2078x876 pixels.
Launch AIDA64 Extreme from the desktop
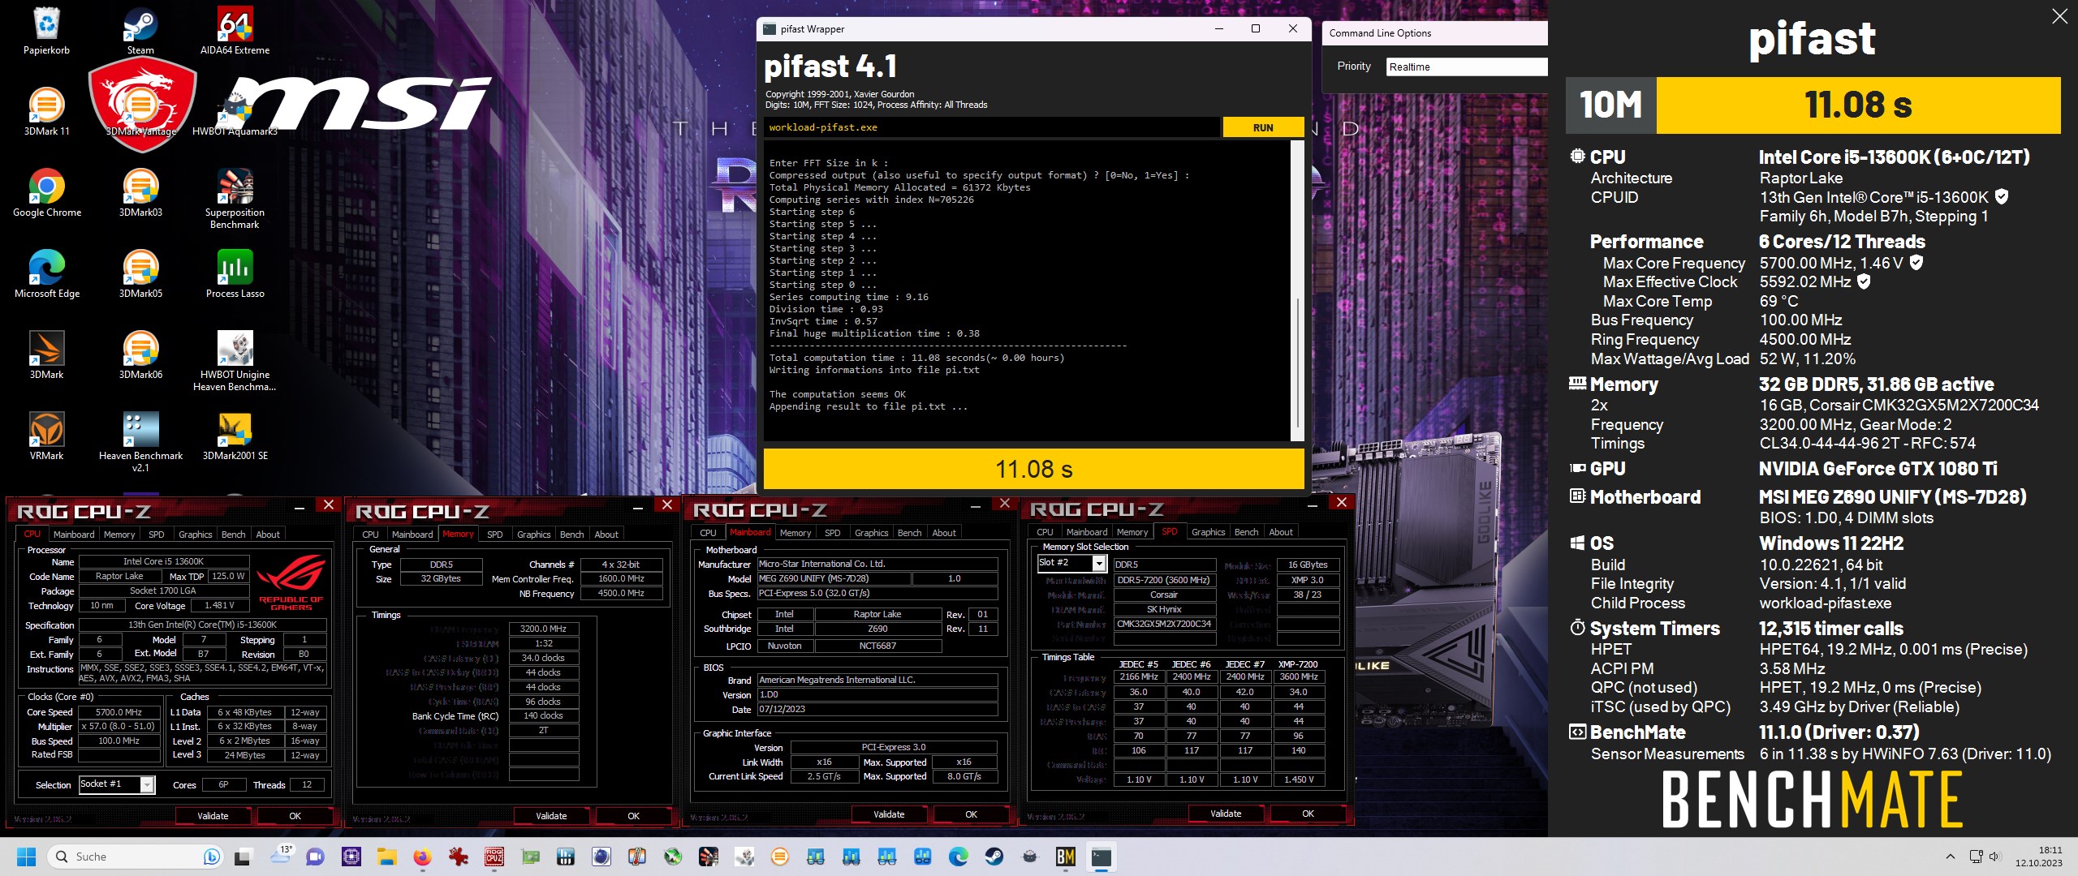[x=235, y=31]
